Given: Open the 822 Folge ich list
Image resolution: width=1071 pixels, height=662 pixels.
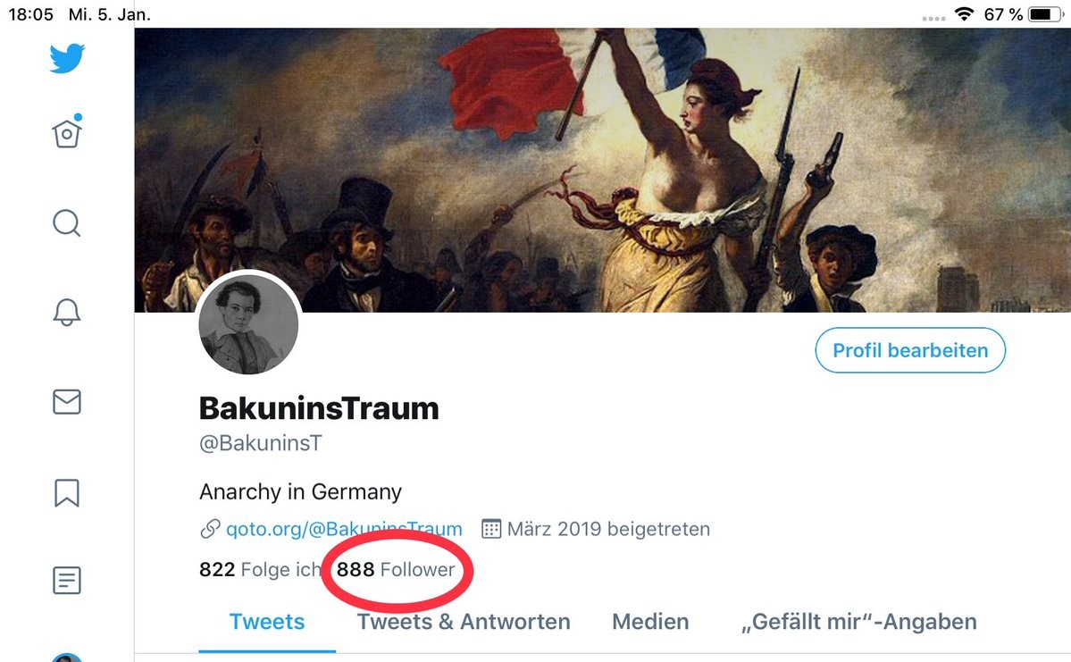Looking at the screenshot, I should tap(260, 569).
